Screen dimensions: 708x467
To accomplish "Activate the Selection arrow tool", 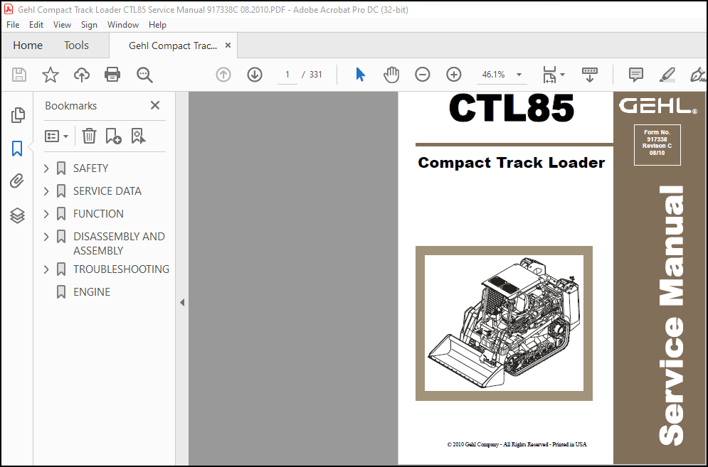I will click(x=360, y=75).
